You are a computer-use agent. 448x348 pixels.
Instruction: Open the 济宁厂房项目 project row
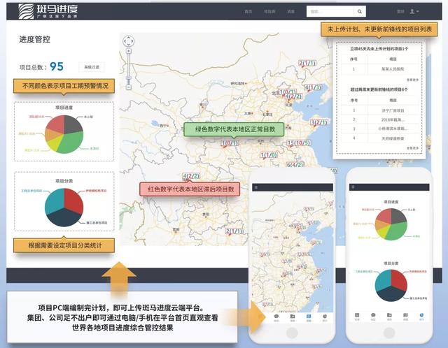tap(380, 110)
